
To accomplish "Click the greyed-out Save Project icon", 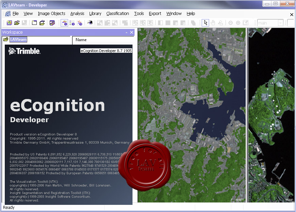I will (x=24, y=23).
